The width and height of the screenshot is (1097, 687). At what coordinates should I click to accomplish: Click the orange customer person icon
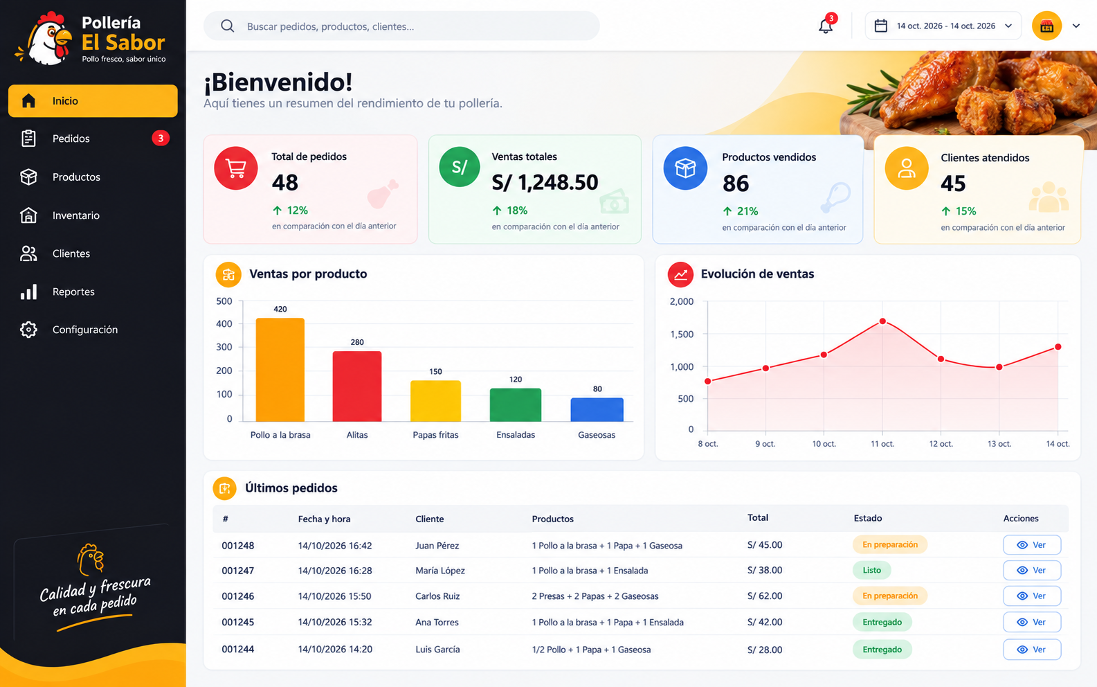point(907,168)
